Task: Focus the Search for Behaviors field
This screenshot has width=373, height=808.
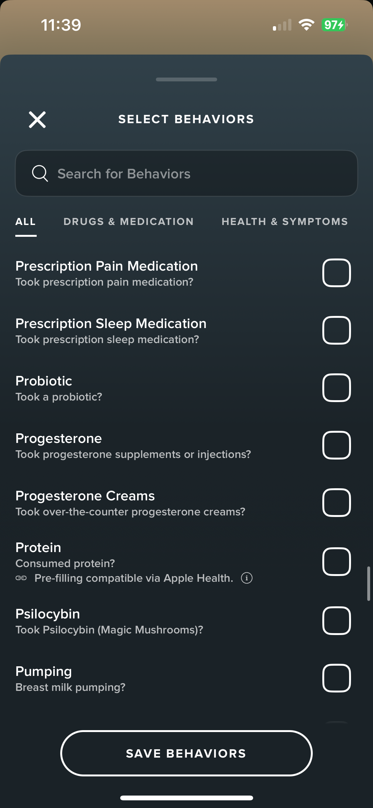Action: pos(186,173)
